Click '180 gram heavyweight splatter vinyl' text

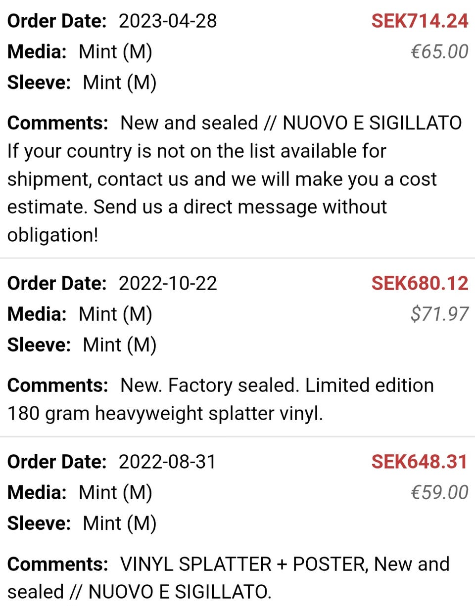click(x=165, y=413)
